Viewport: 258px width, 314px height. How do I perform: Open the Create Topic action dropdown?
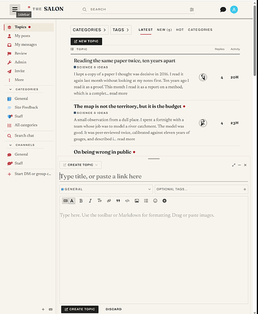pos(81,165)
